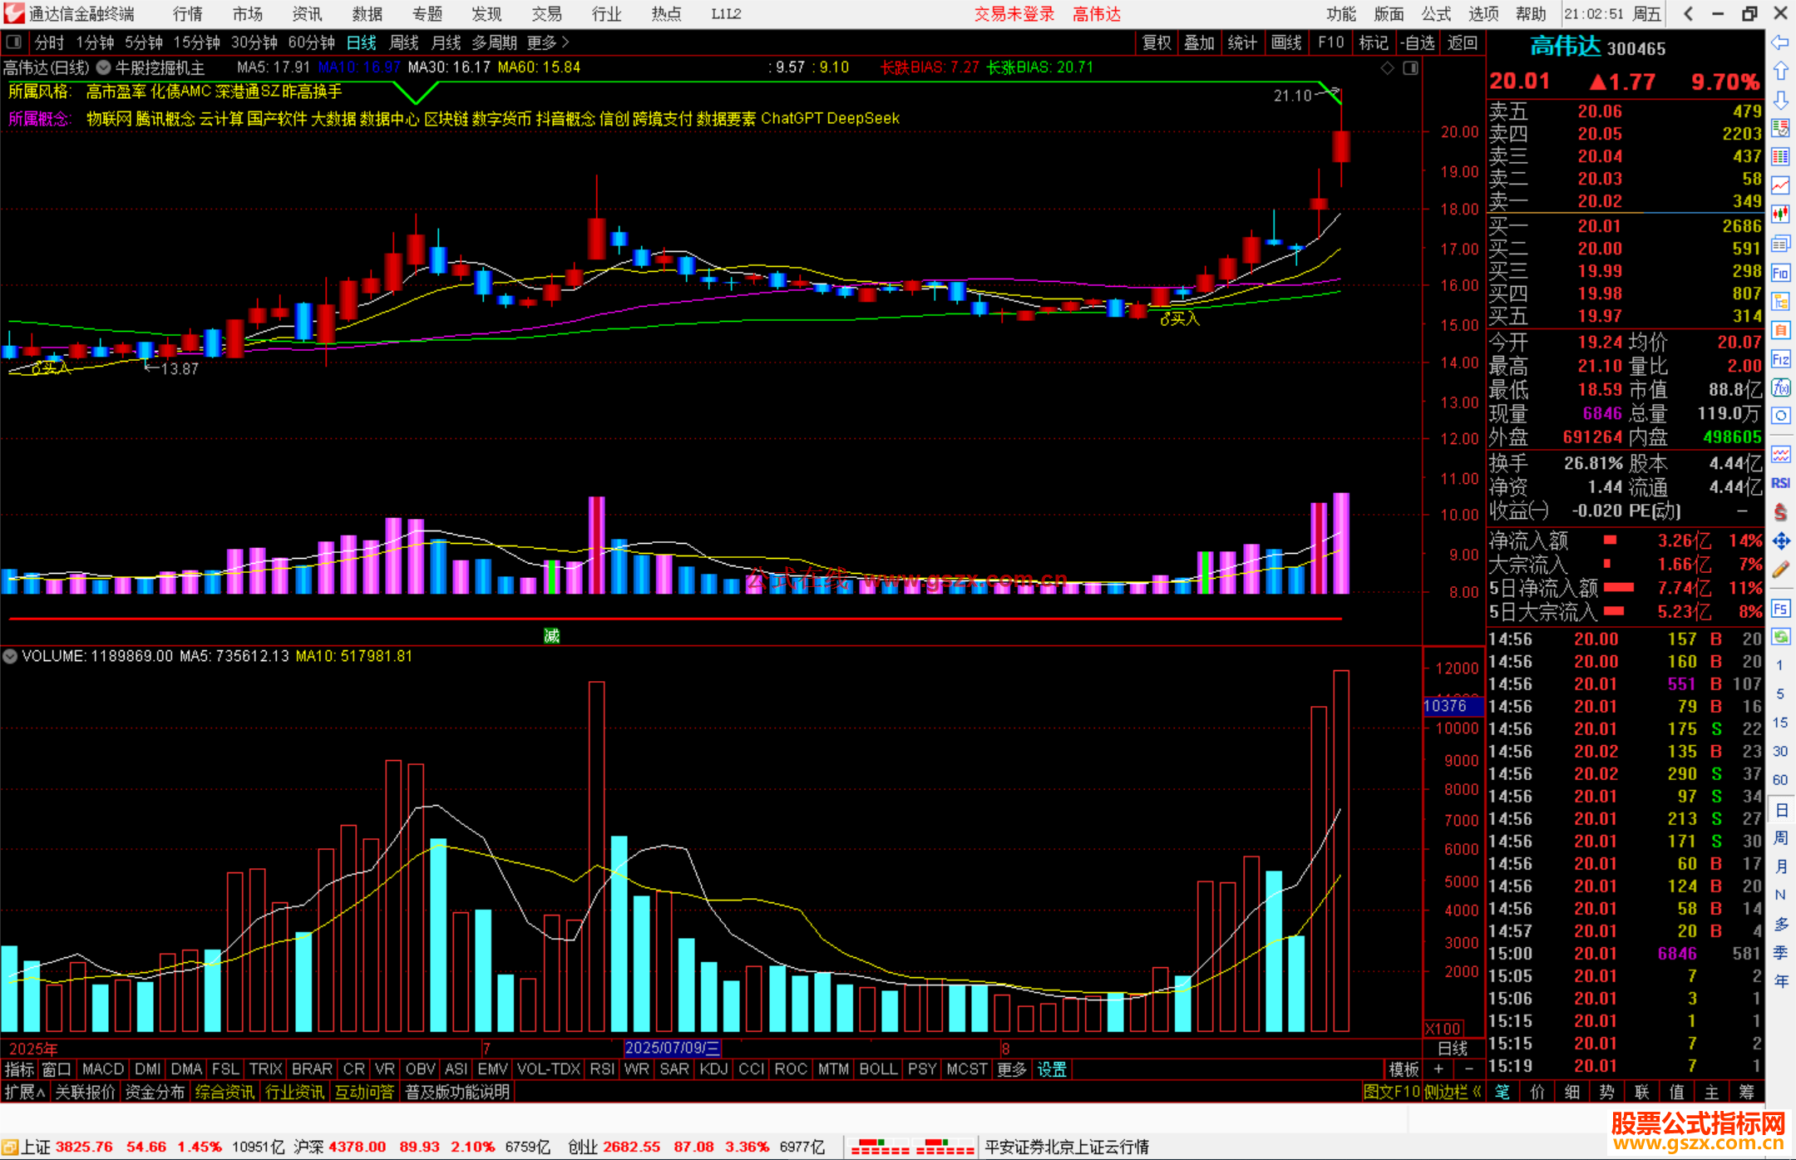Expand the 扩展 panel at bottom left
The width and height of the screenshot is (1796, 1160).
25,1092
